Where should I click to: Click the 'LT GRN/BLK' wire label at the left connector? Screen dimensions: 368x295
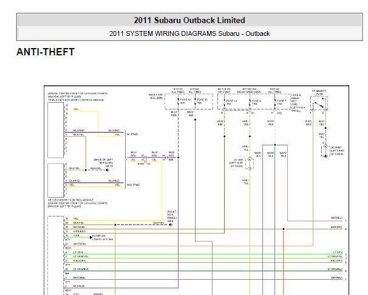81,269
